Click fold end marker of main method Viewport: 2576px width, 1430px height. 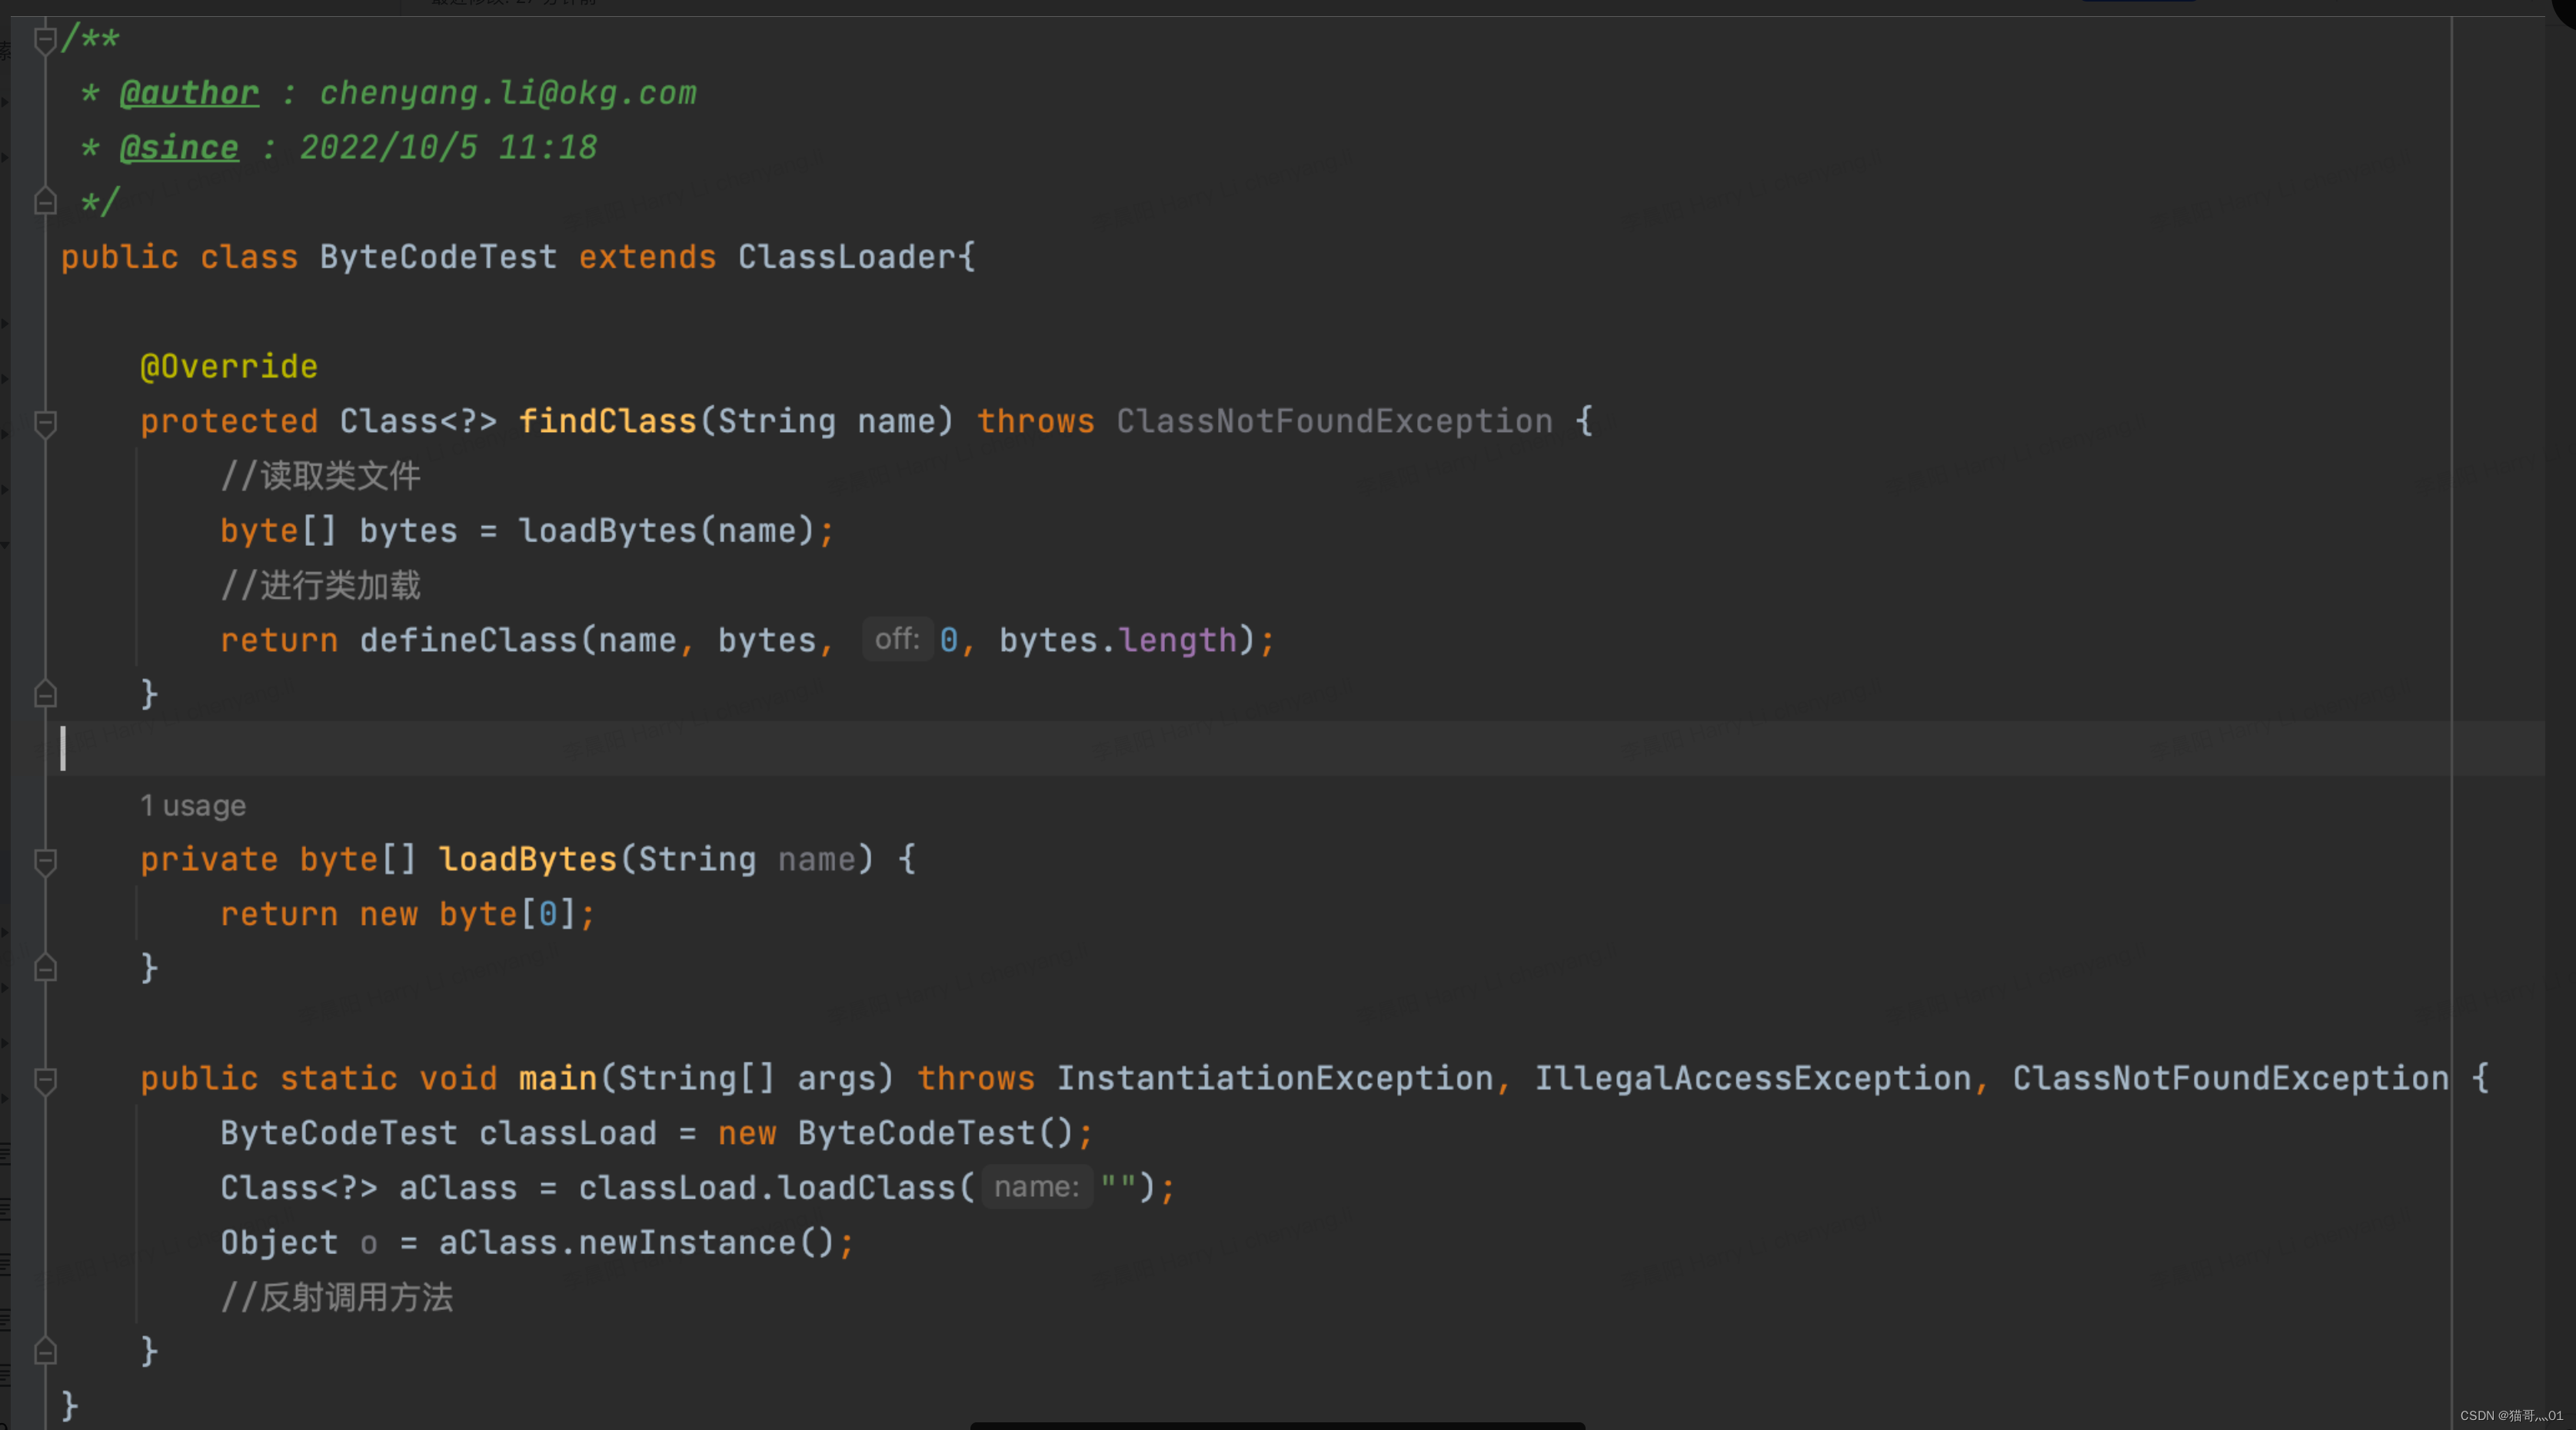pyautogui.click(x=44, y=1352)
